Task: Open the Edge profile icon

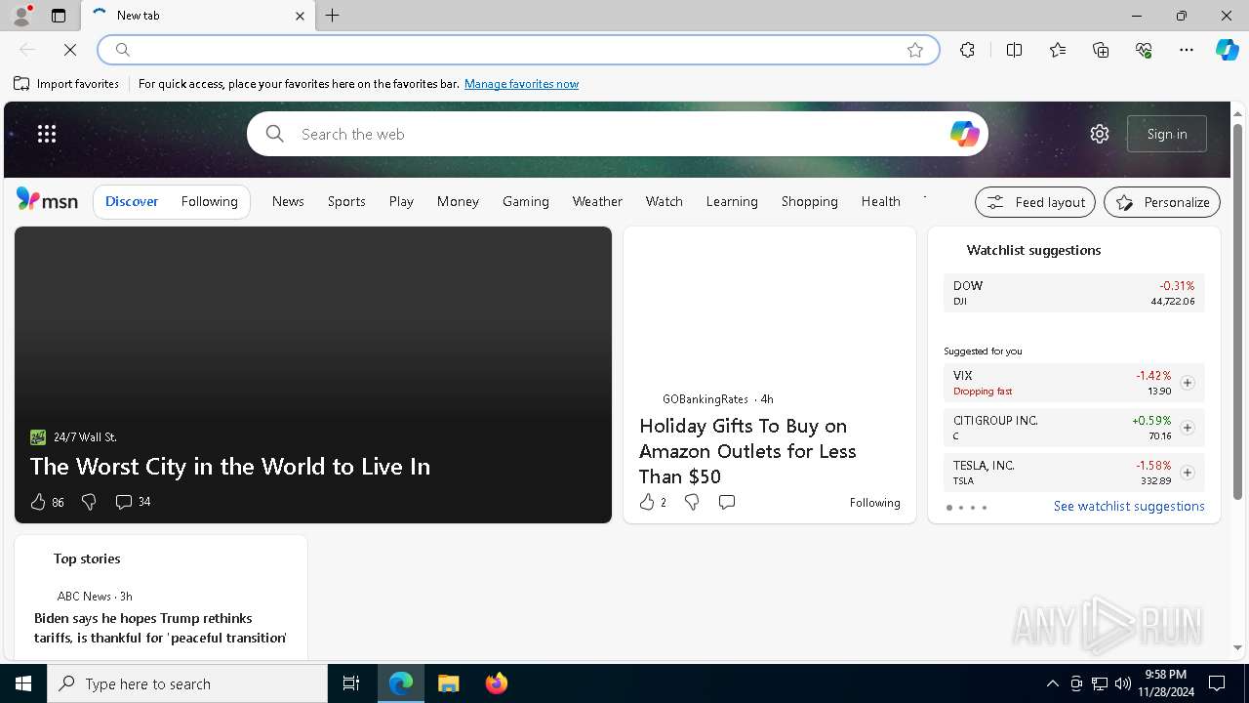Action: click(x=20, y=16)
